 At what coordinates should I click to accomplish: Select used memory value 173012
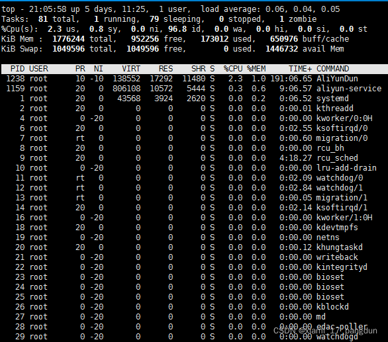215,39
